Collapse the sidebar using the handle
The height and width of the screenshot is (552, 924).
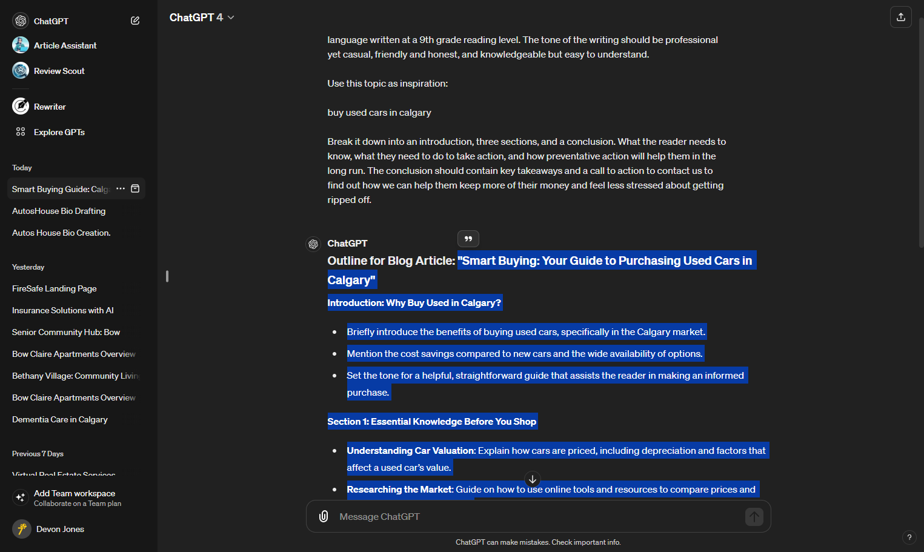167,276
